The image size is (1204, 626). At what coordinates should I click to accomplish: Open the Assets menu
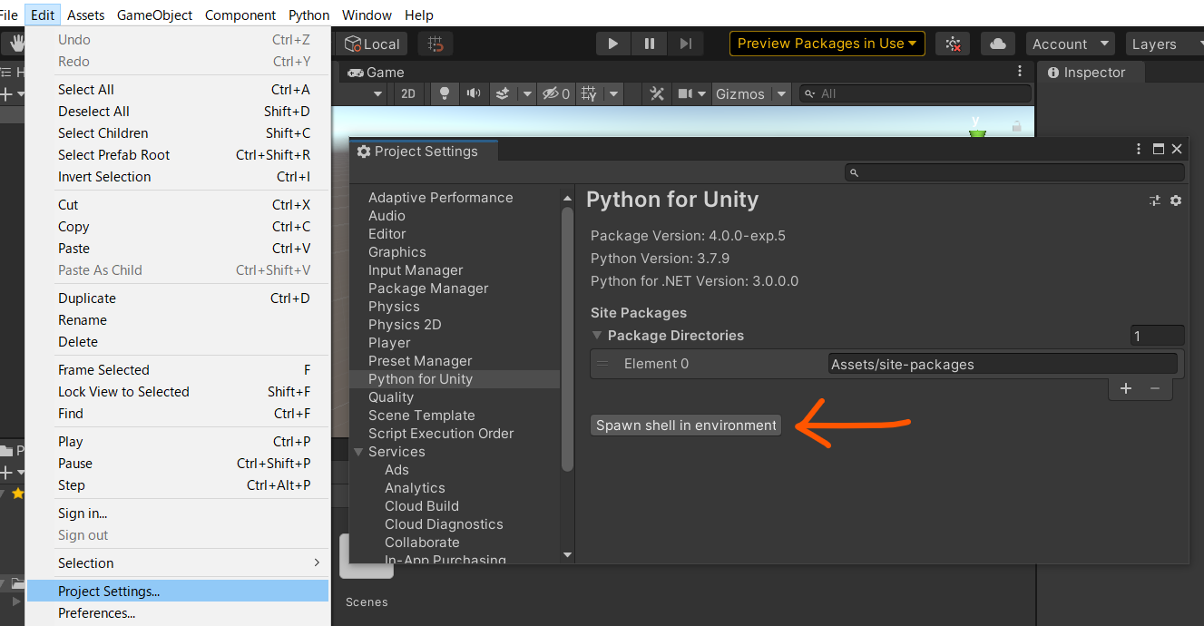(86, 15)
